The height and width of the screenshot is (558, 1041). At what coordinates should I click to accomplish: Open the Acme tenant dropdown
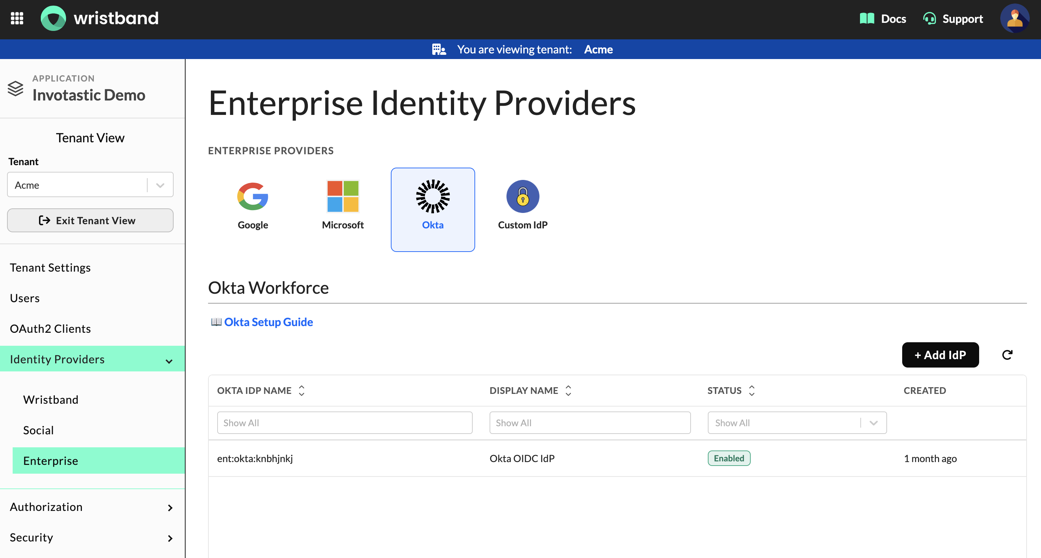pyautogui.click(x=90, y=185)
